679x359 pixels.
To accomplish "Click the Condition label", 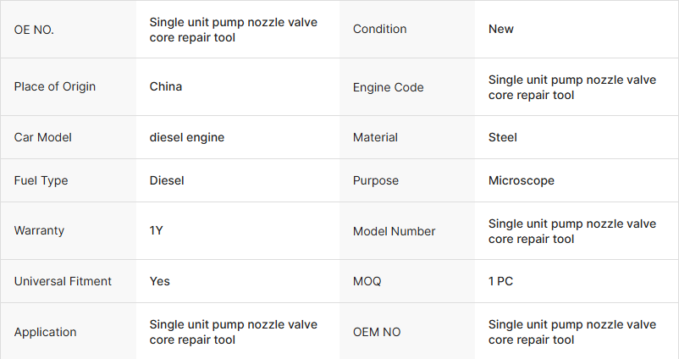I will 379,29.
